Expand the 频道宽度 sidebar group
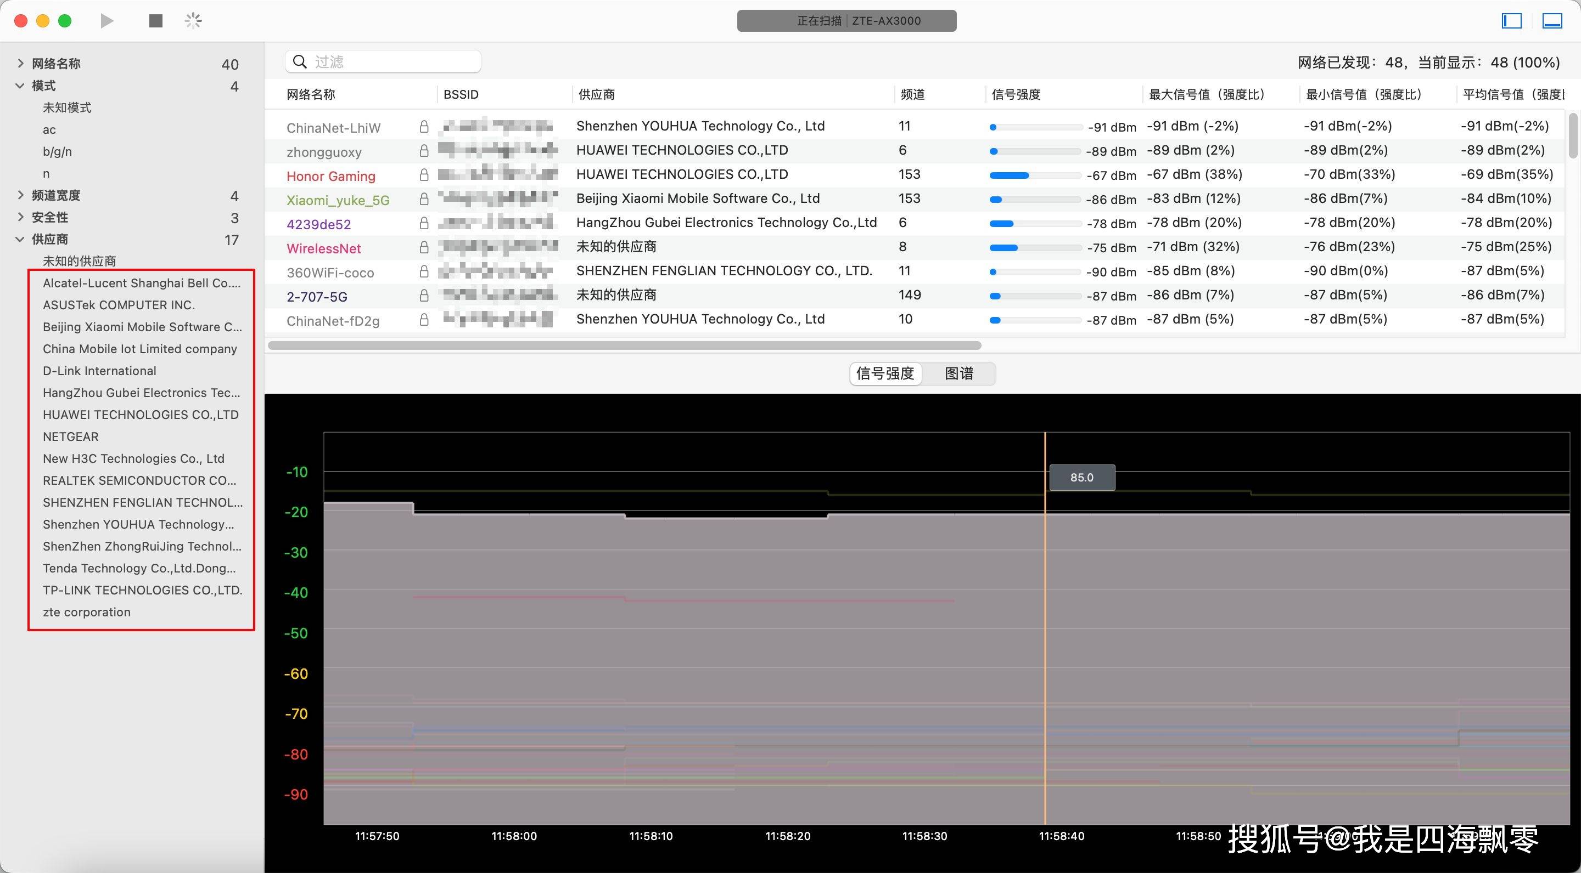Image resolution: width=1581 pixels, height=873 pixels. (20, 195)
